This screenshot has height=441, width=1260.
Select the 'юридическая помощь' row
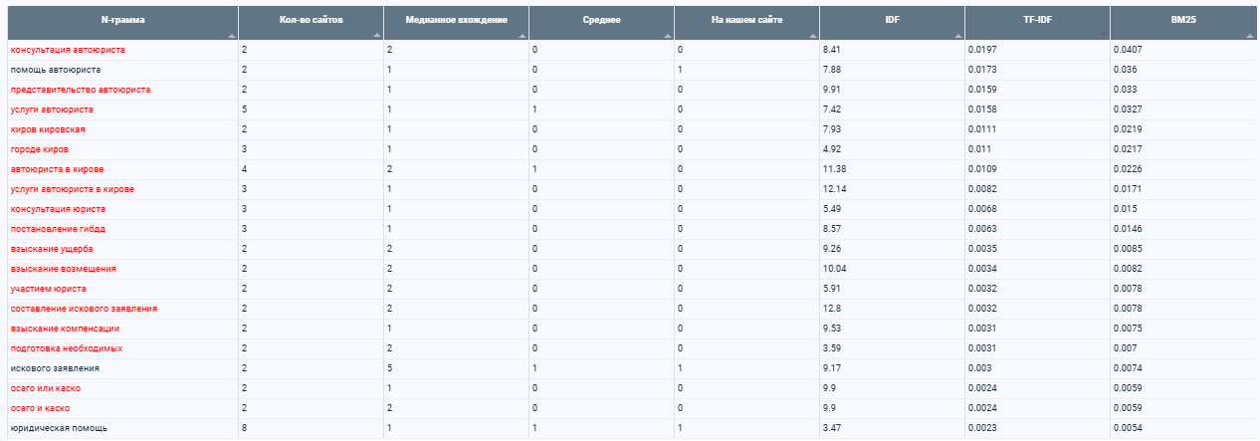pyautogui.click(x=630, y=428)
